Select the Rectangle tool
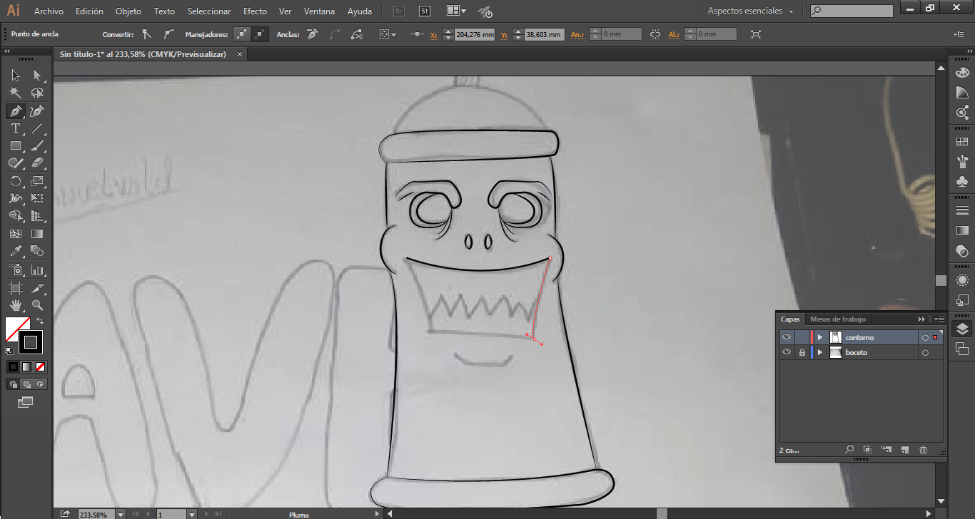Viewport: 975px width, 519px height. pyautogui.click(x=15, y=146)
